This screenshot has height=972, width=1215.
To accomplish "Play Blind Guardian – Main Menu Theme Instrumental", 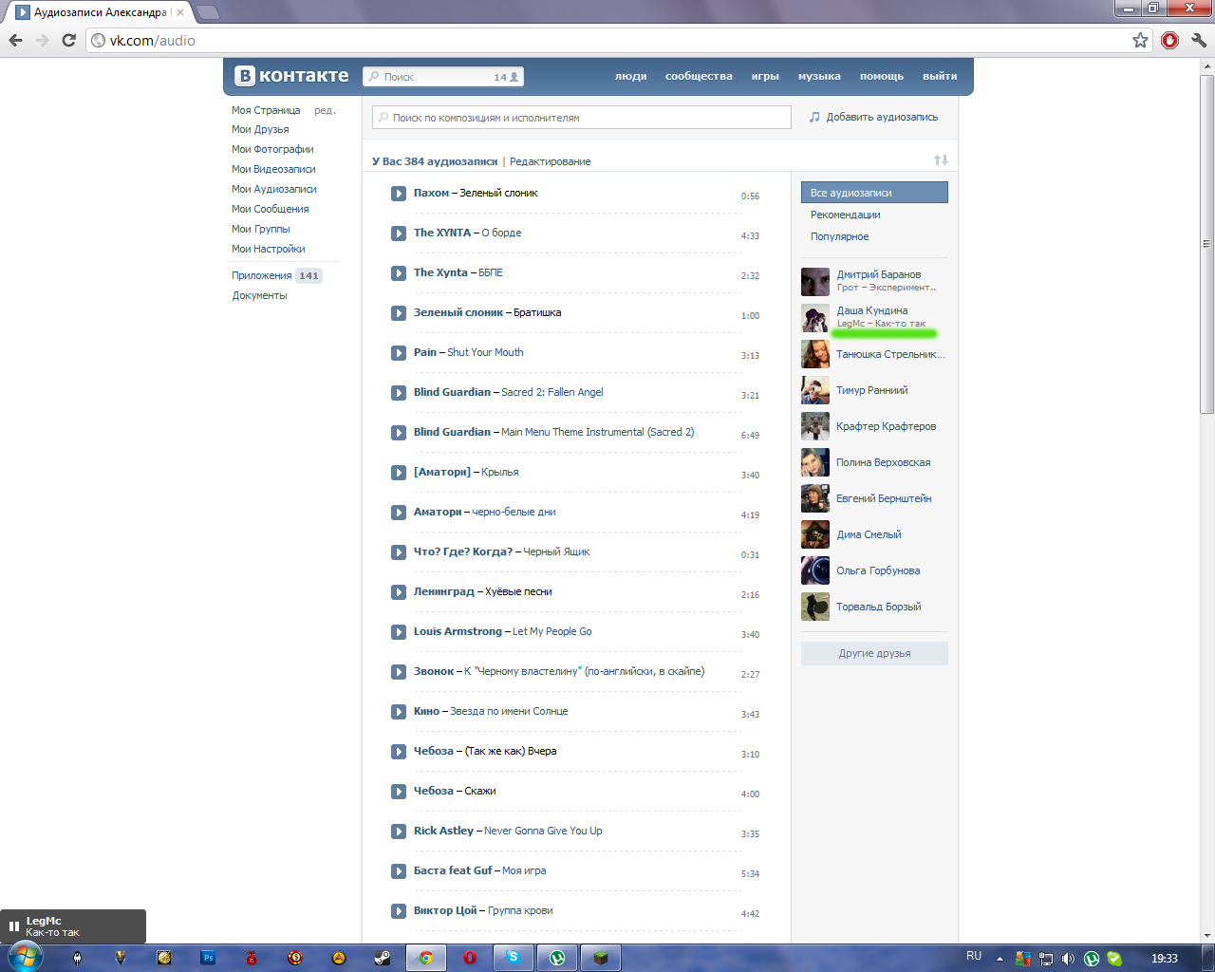I will pos(399,433).
